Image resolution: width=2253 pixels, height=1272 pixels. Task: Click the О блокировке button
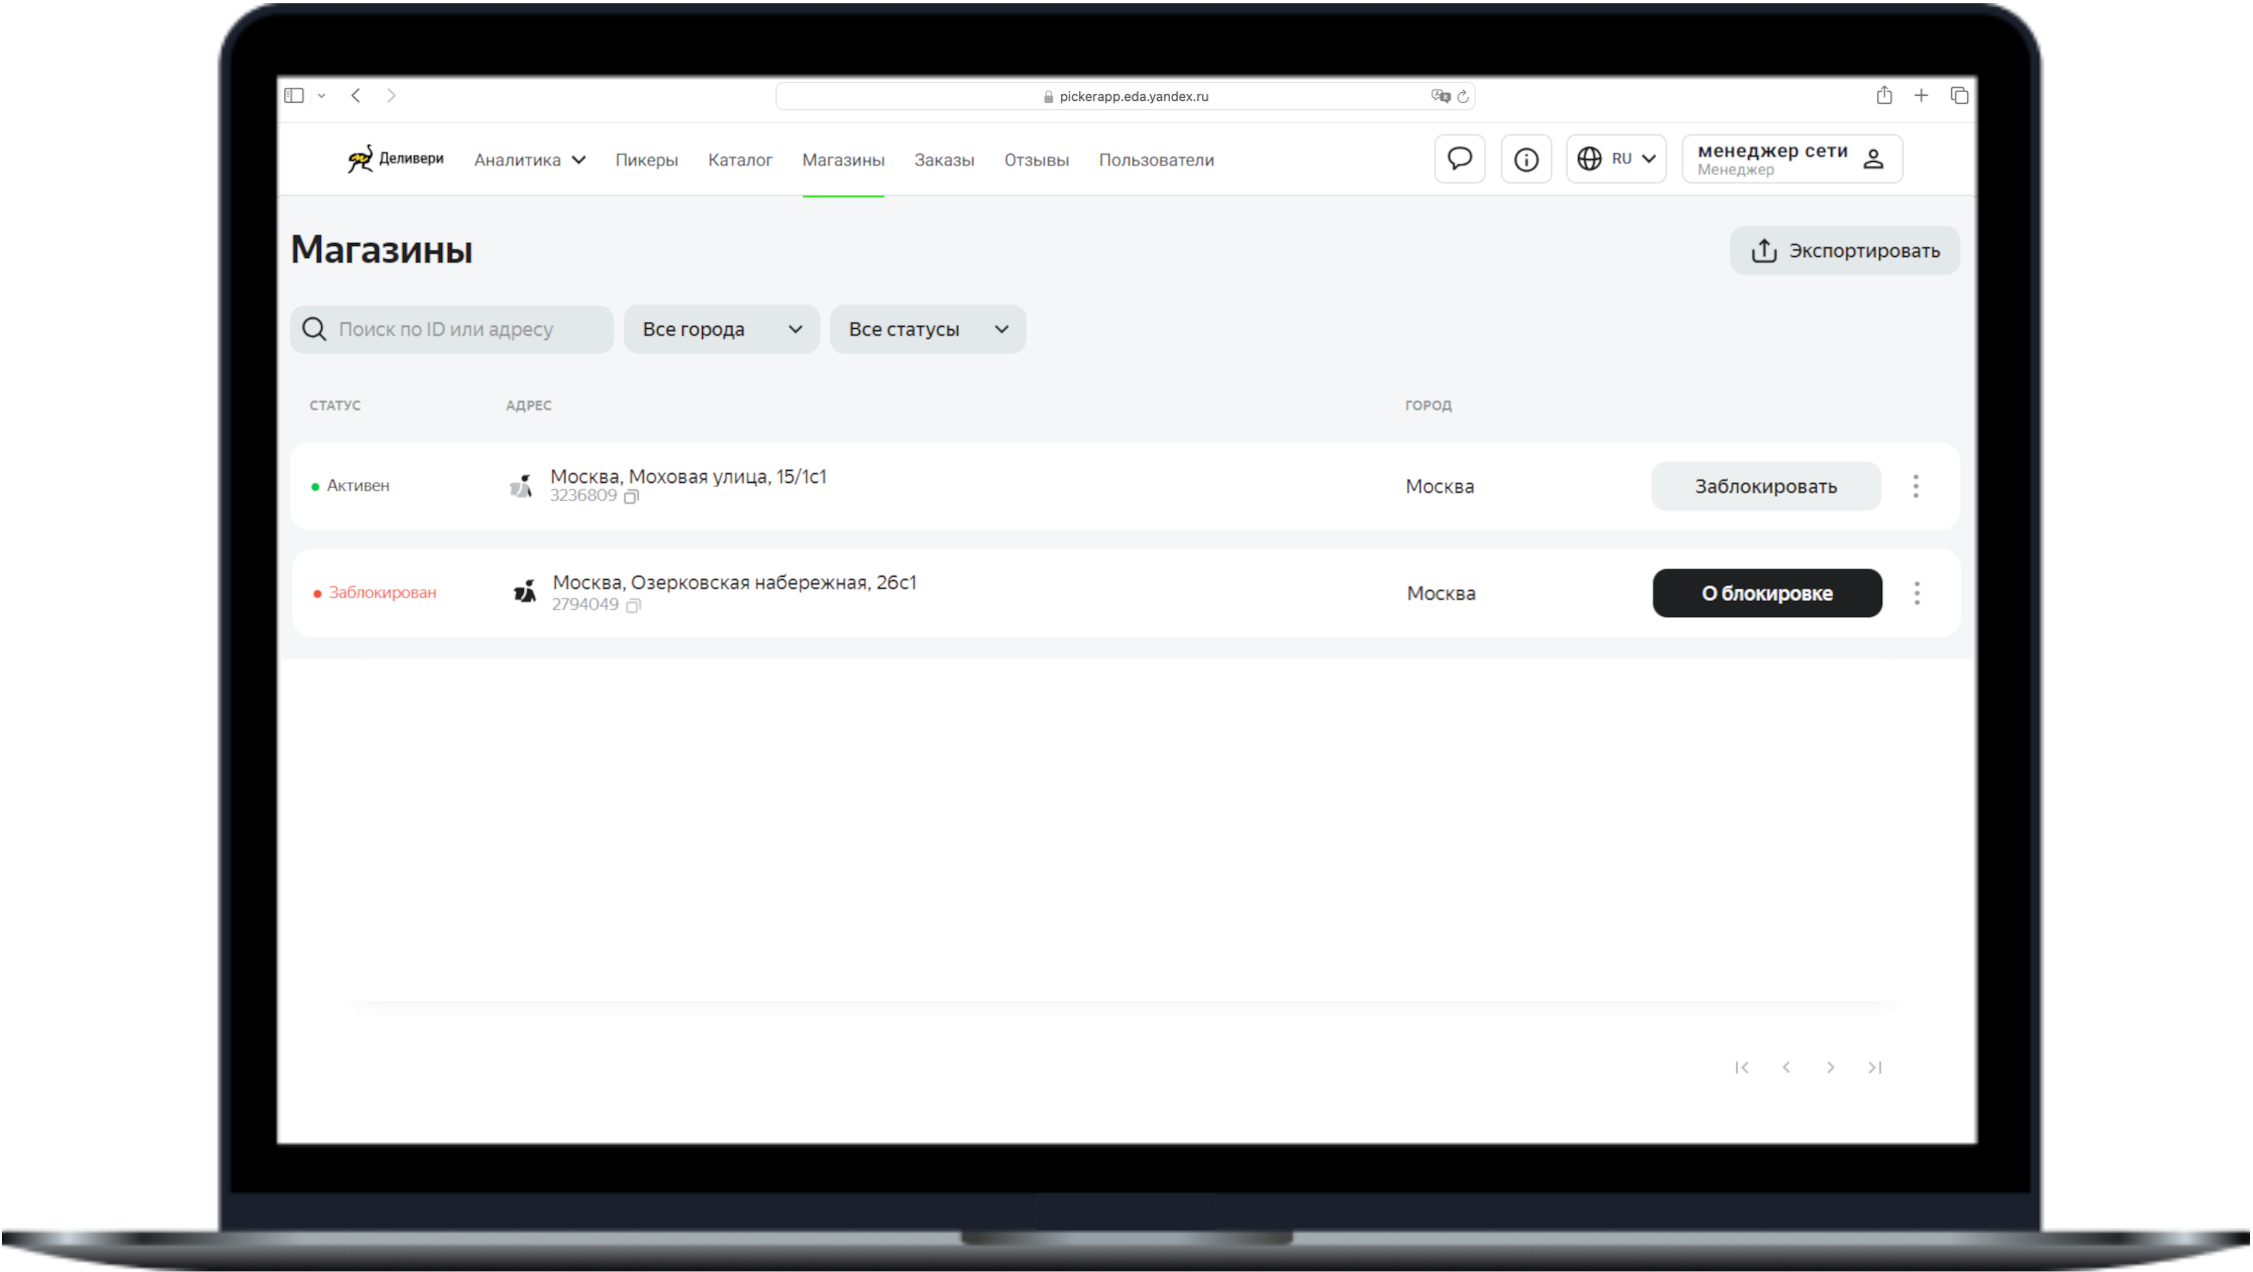[x=1767, y=593]
